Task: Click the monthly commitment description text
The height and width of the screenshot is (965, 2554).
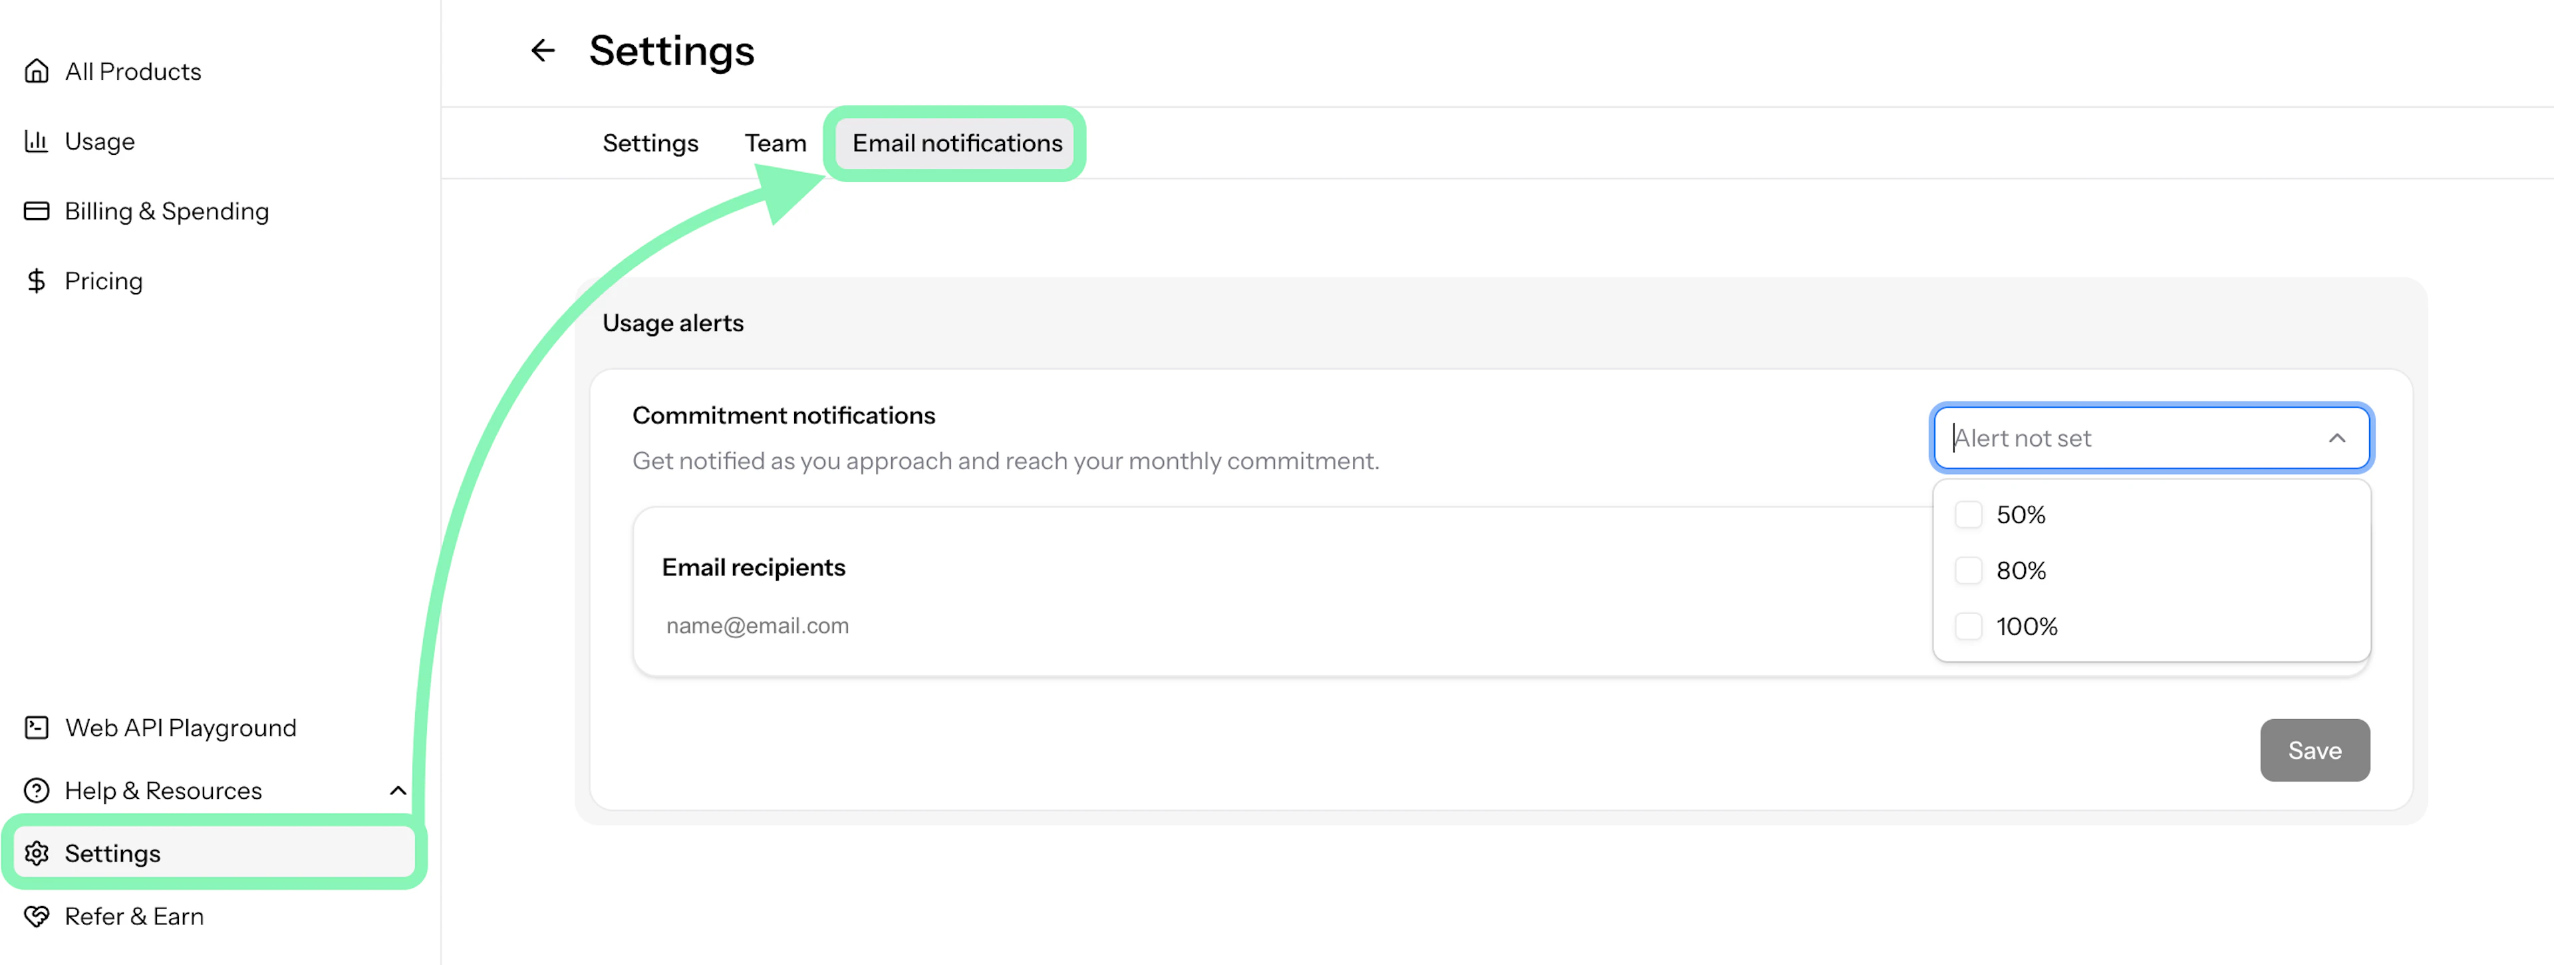Action: [1006, 462]
